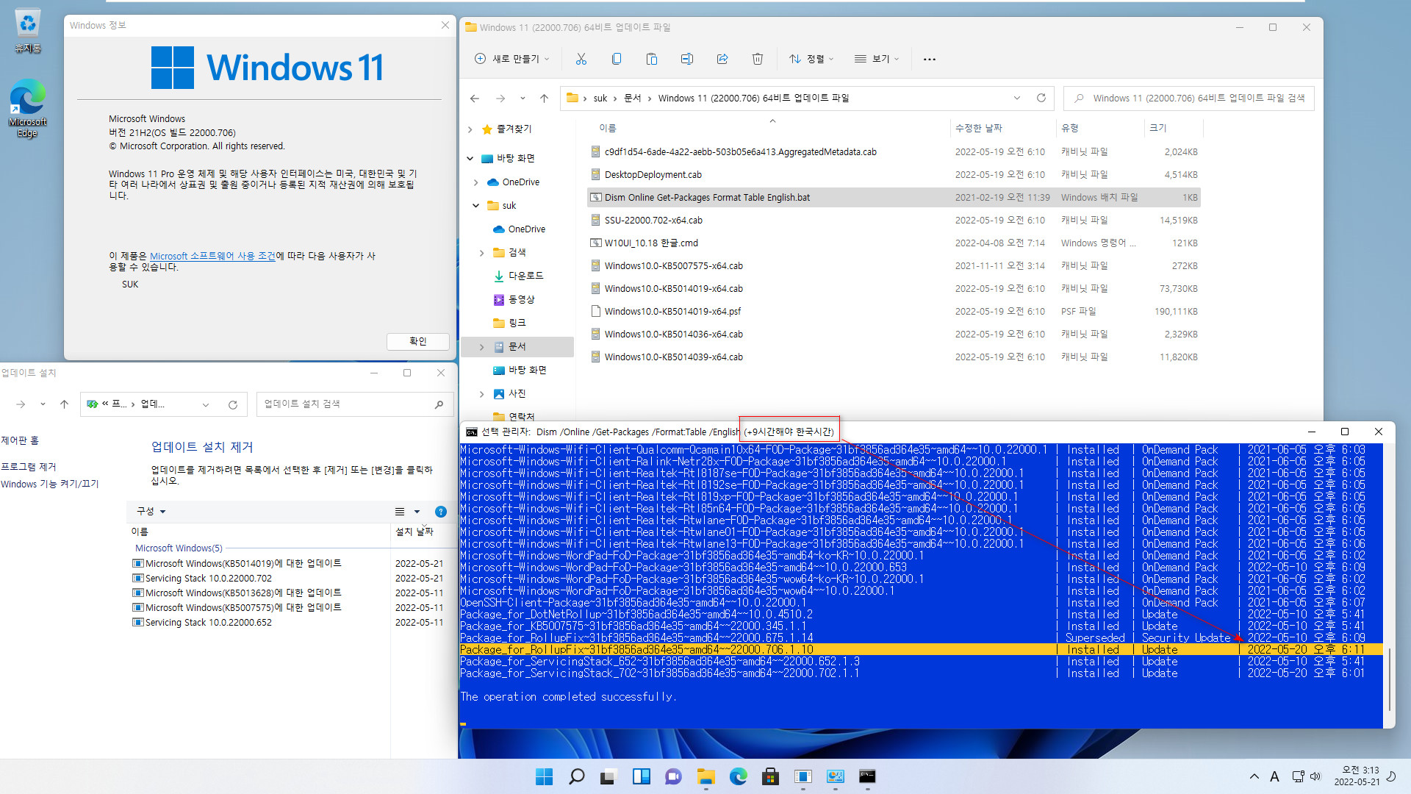
Task: Go up one folder in File Explorer
Action: (x=544, y=98)
